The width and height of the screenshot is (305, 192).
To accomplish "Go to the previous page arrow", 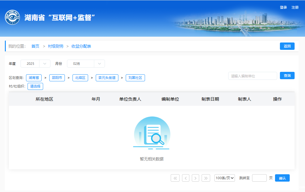I will [185, 178].
